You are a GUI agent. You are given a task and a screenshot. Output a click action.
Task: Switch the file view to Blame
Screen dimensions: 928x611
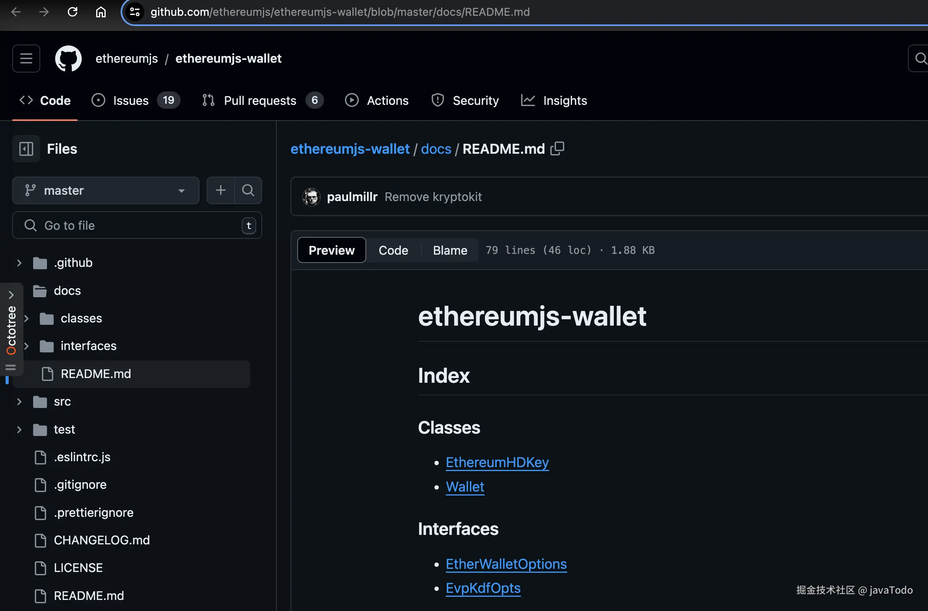coord(450,250)
